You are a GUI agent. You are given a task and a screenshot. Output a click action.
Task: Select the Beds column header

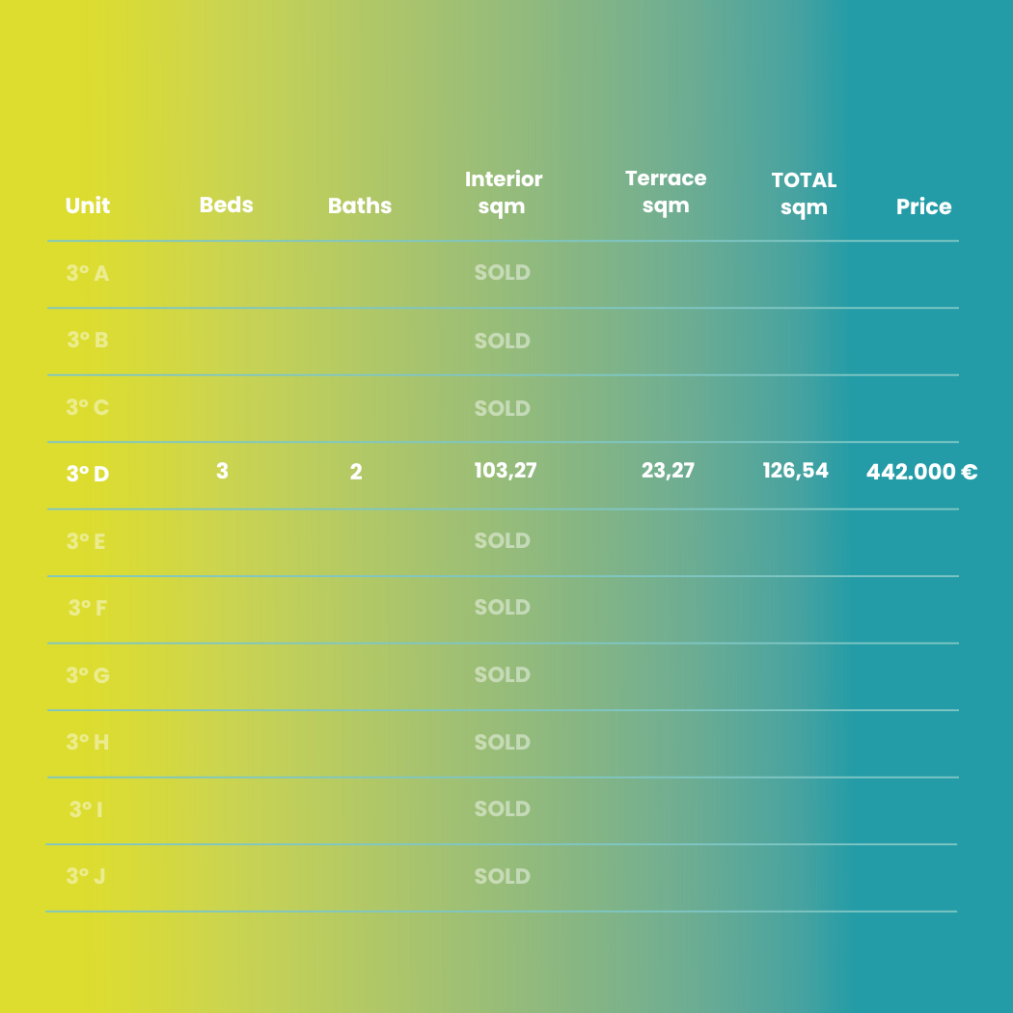(226, 205)
